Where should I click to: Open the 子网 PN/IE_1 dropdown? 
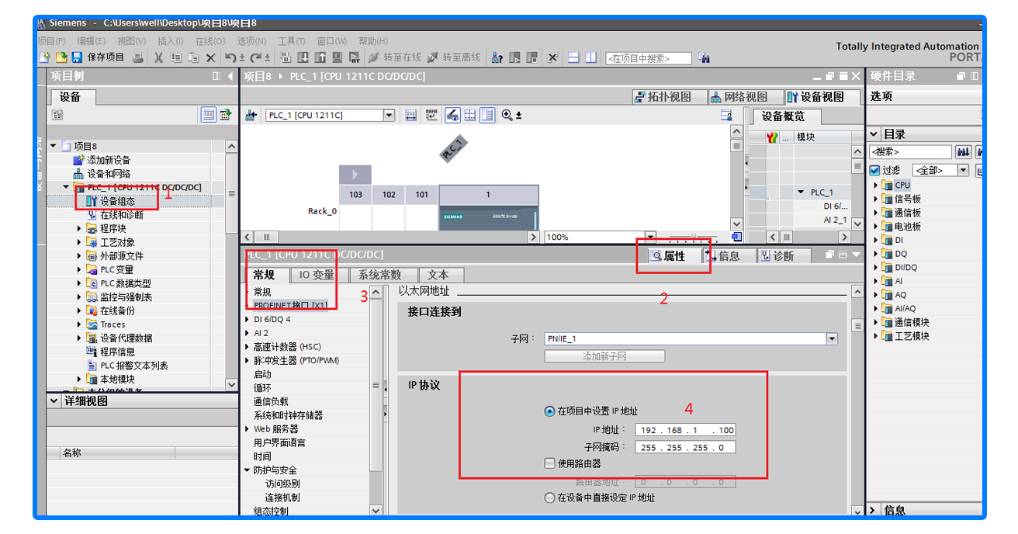pyautogui.click(x=832, y=338)
